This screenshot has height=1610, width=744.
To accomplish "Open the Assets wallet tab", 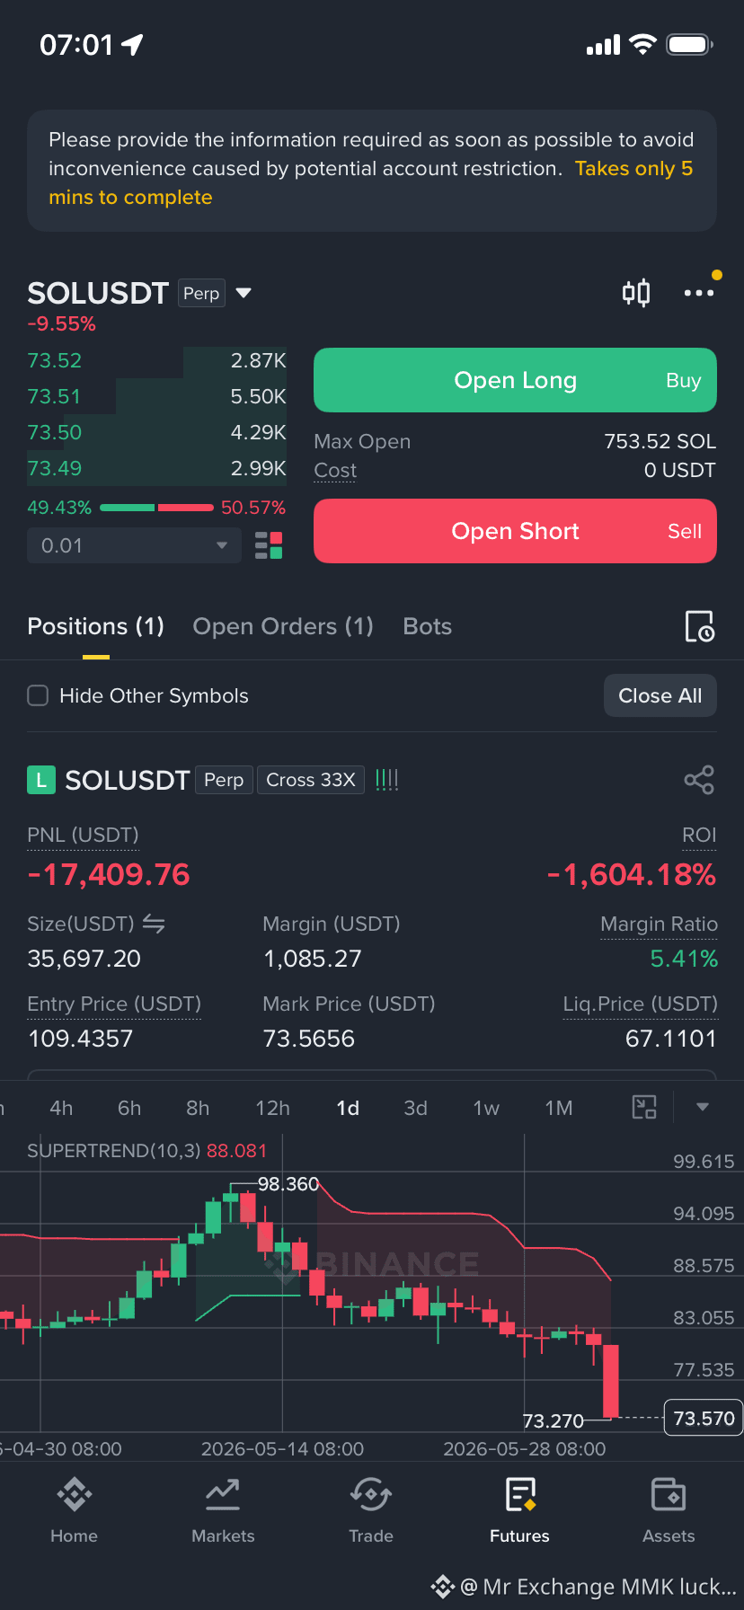I will (669, 1510).
